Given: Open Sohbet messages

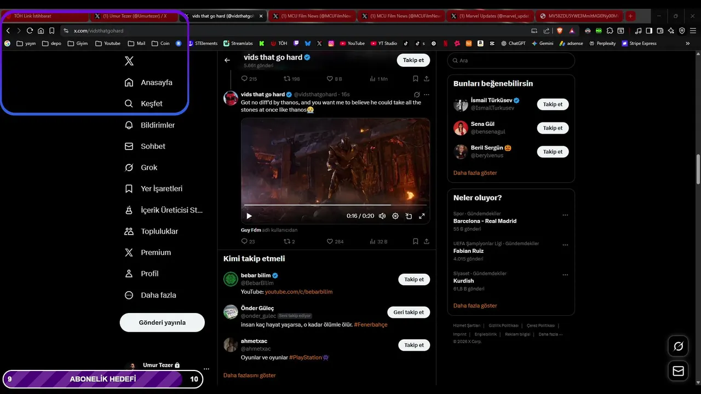Looking at the screenshot, I should (145, 146).
